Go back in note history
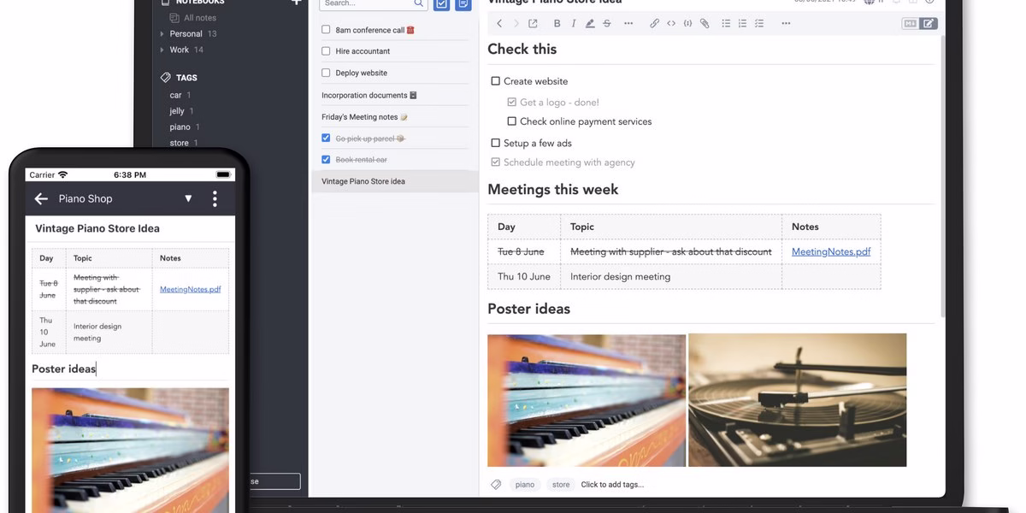The width and height of the screenshot is (1026, 513). click(499, 23)
